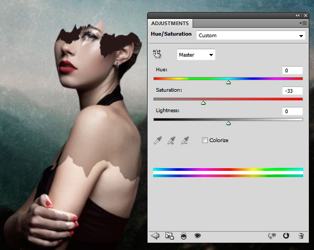This screenshot has height=250, width=314.
Task: Focus the Lightness value field
Action: click(x=293, y=111)
